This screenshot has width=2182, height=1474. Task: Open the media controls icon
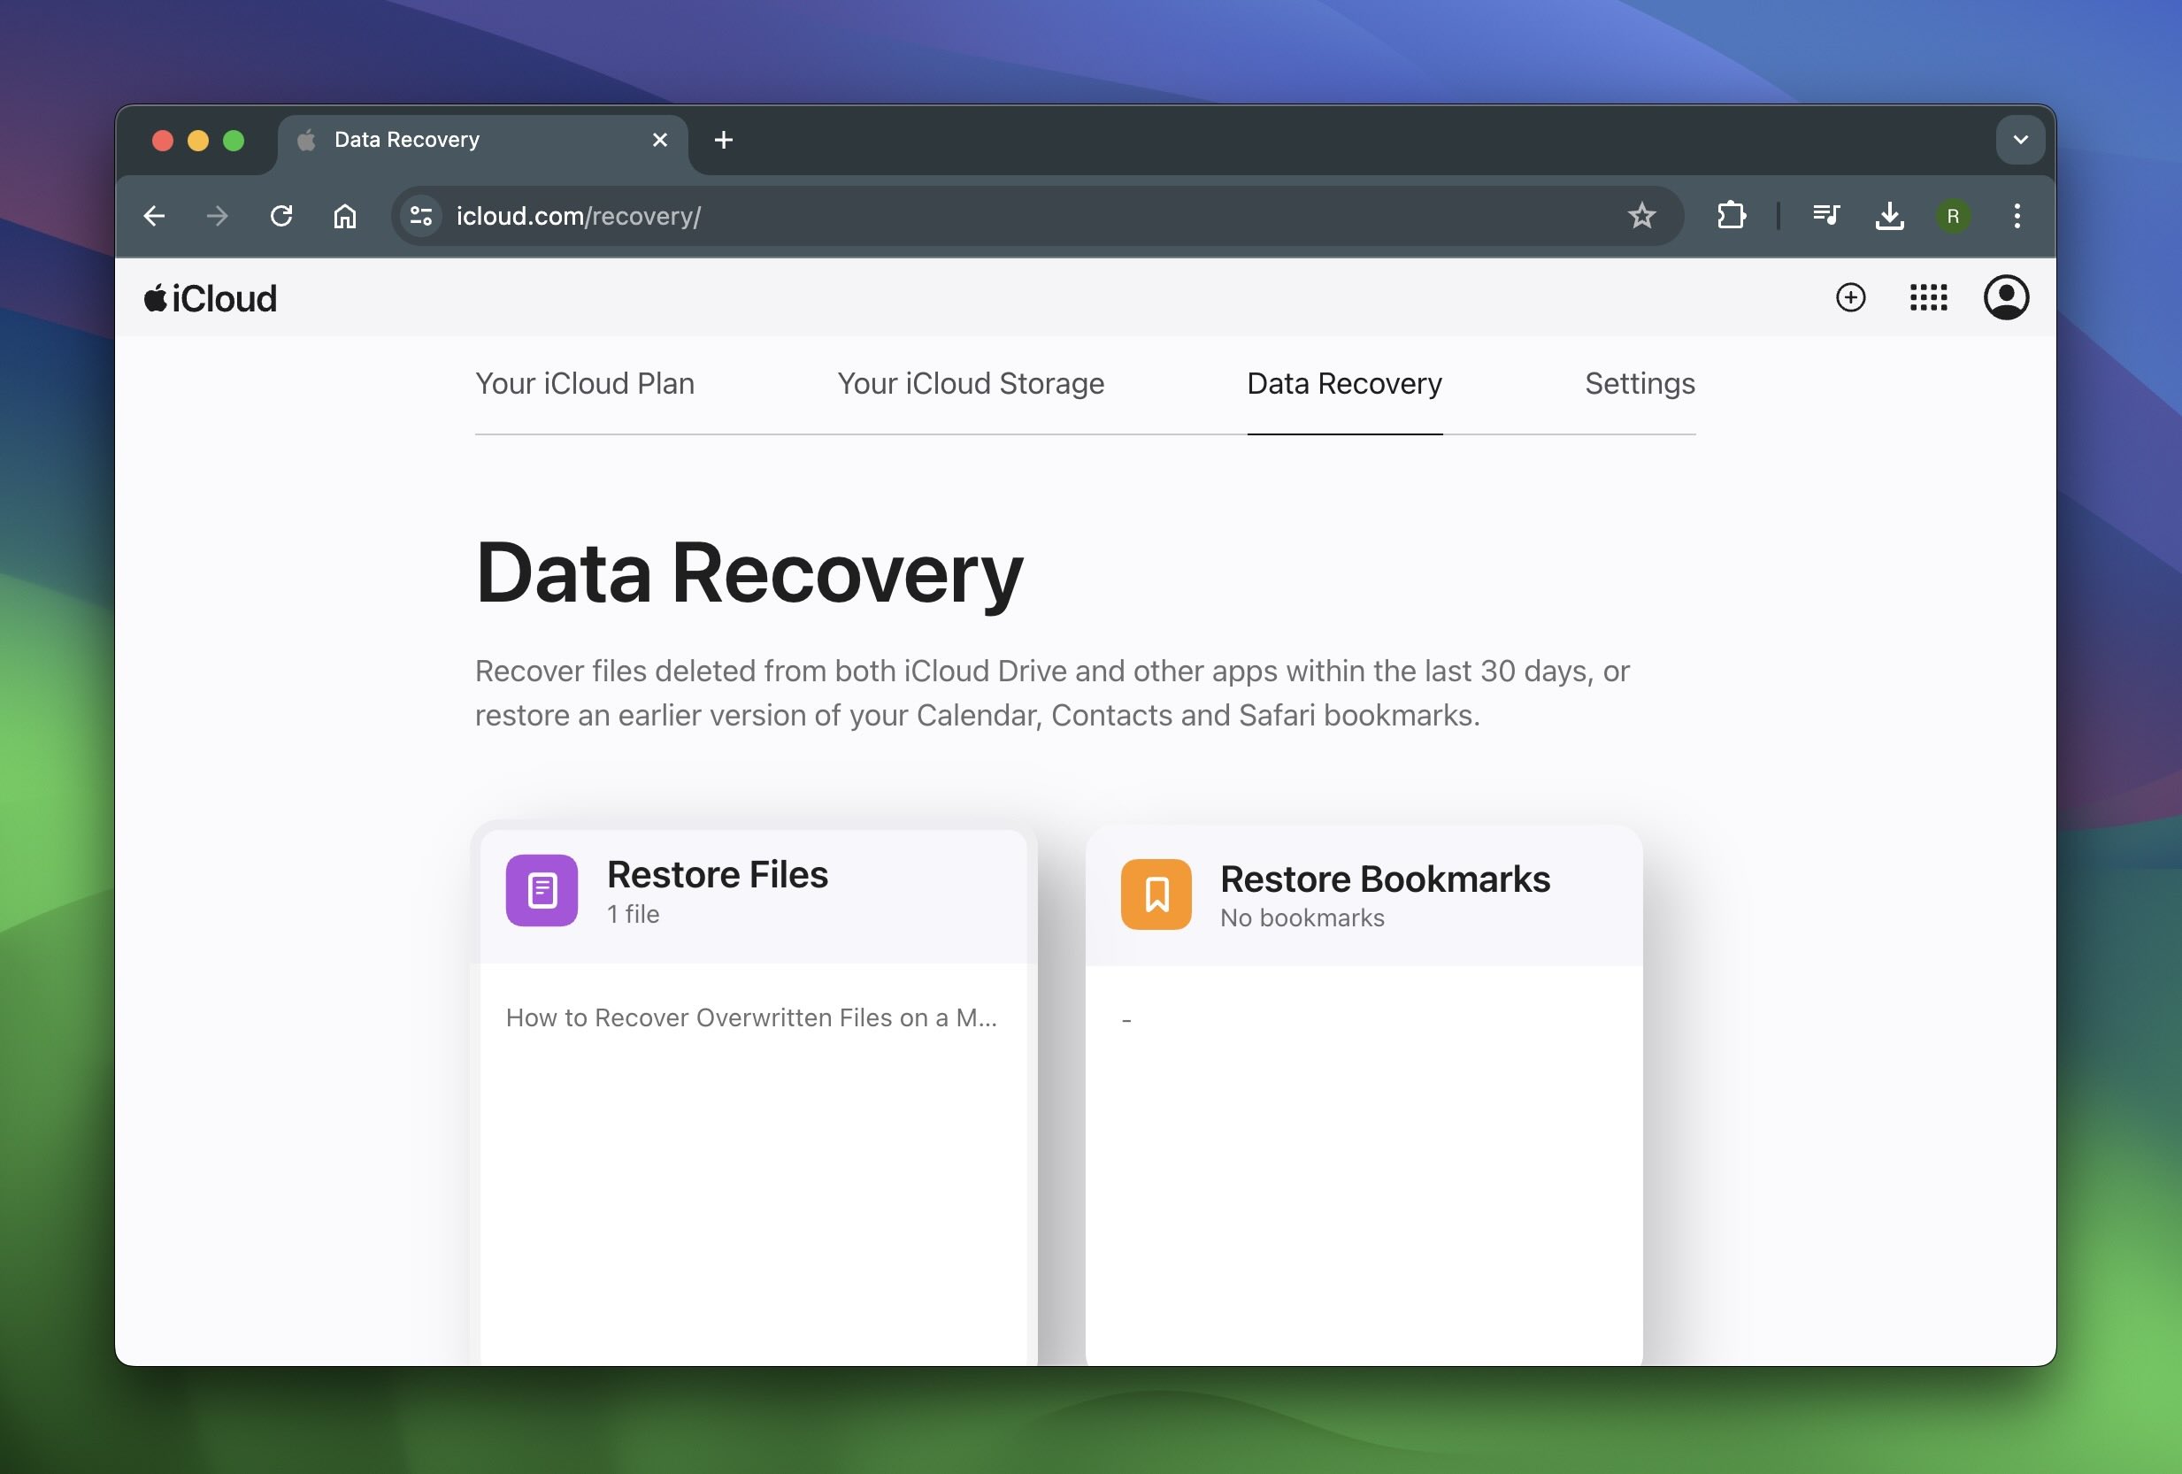1826,217
